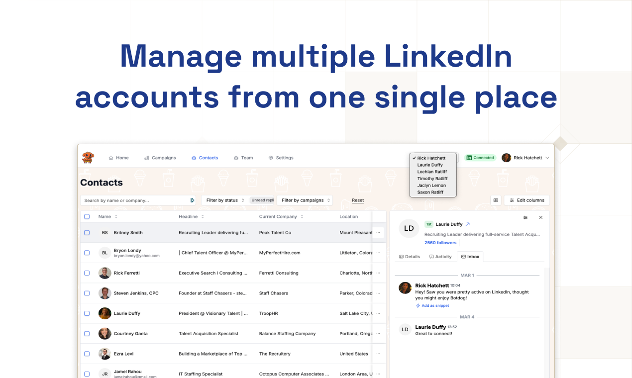
Task: Open the Team navigation item
Action: pyautogui.click(x=243, y=158)
